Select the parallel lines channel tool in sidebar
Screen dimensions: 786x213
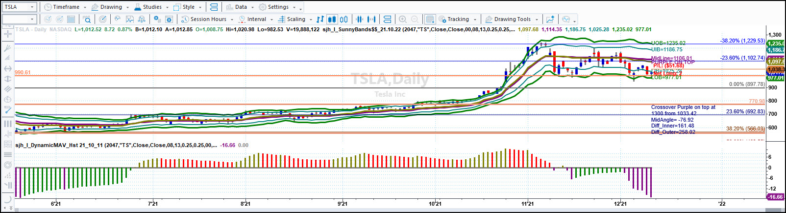pyautogui.click(x=7, y=89)
